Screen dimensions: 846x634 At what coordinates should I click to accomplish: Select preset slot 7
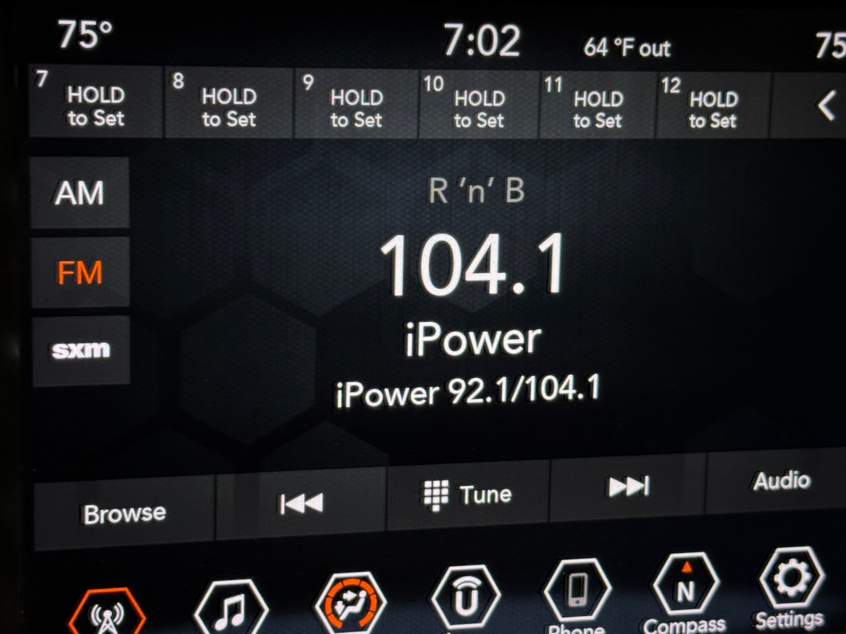pyautogui.click(x=95, y=103)
